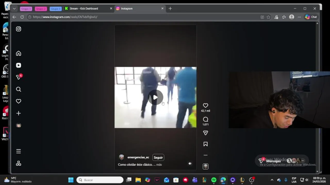Follow emergencias_ec with Seguir button
The width and height of the screenshot is (330, 185).
tap(158, 158)
